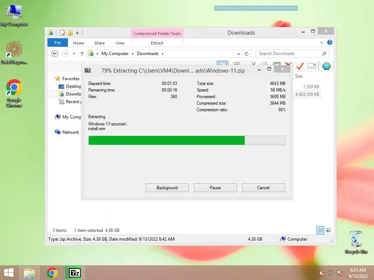
Task: Open the File menu in Explorer
Action: [58, 43]
